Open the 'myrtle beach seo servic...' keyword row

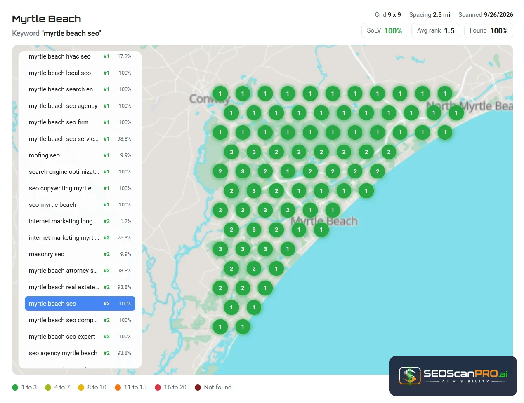click(80, 139)
